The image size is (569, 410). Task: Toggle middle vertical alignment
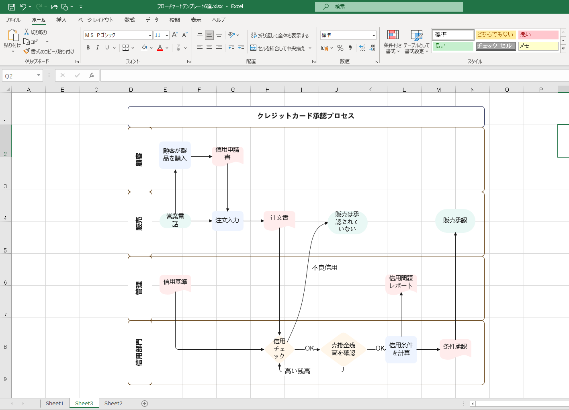[x=209, y=35]
